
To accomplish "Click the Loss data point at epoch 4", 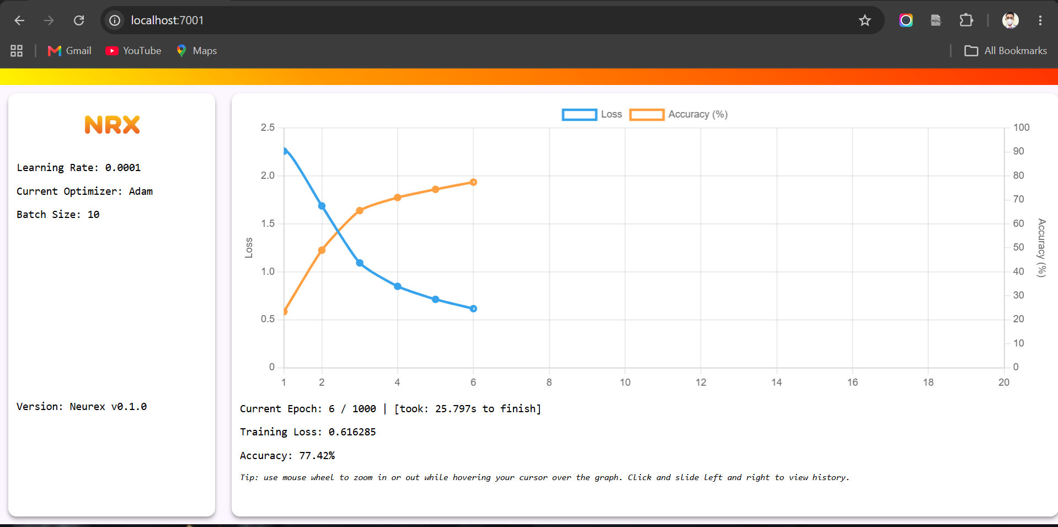I will click(x=398, y=286).
